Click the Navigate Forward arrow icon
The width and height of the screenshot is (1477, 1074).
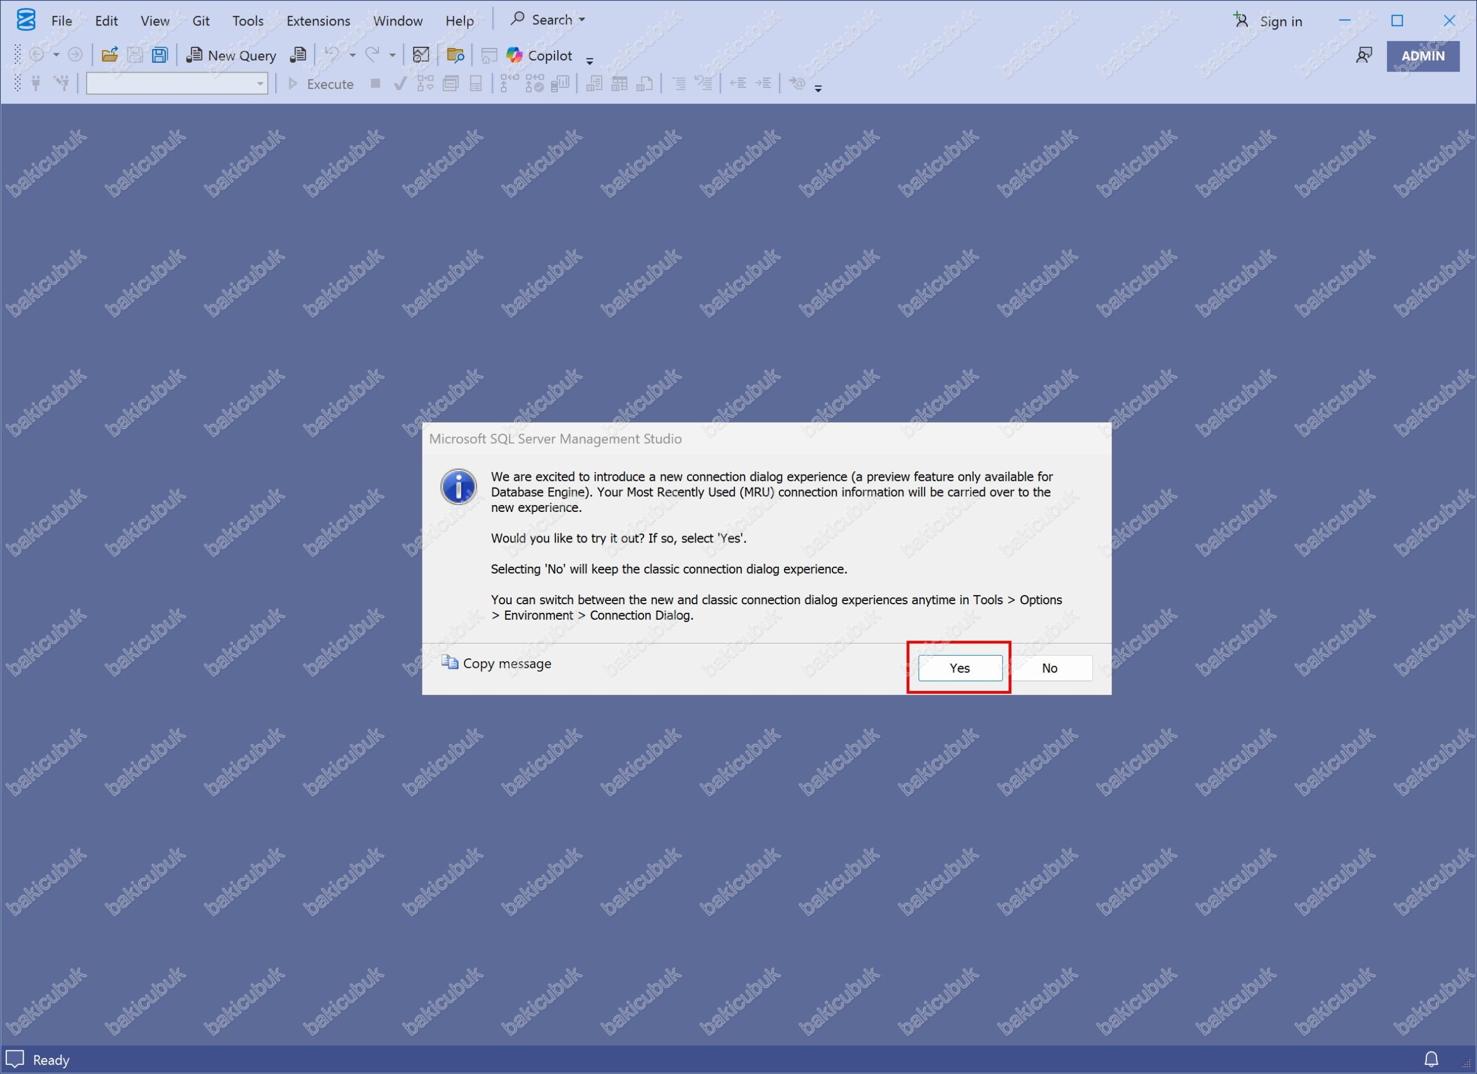[76, 55]
